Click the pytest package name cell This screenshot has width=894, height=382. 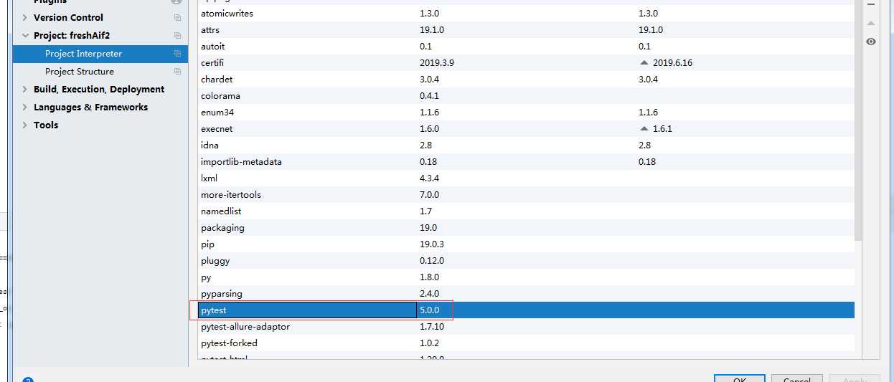[307, 310]
